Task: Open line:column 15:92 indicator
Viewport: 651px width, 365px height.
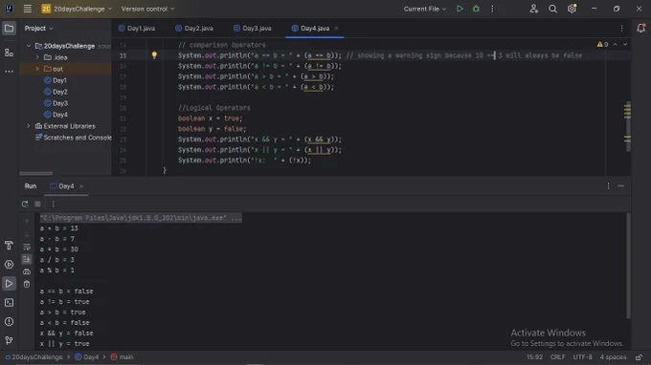Action: pyautogui.click(x=534, y=357)
